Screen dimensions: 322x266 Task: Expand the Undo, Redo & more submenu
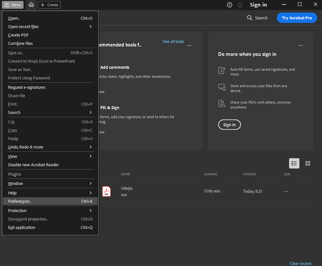[x=50, y=147]
